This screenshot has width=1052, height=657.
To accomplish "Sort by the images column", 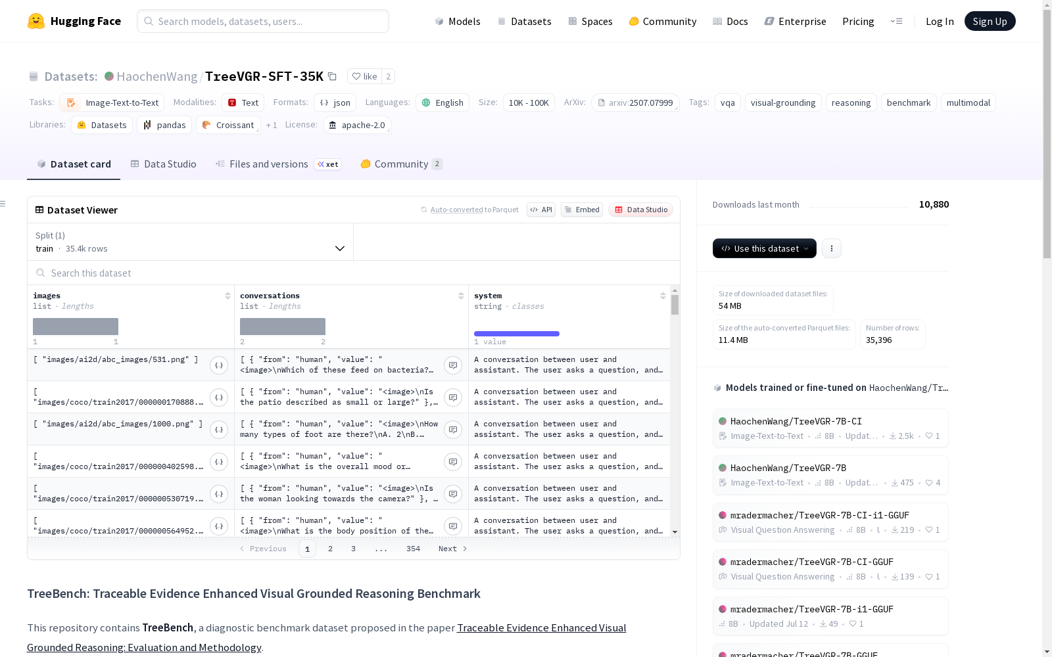I will (x=227, y=296).
